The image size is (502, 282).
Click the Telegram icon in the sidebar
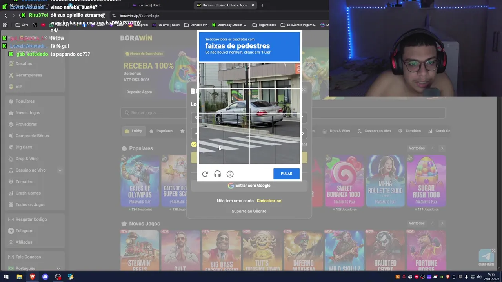point(11,231)
